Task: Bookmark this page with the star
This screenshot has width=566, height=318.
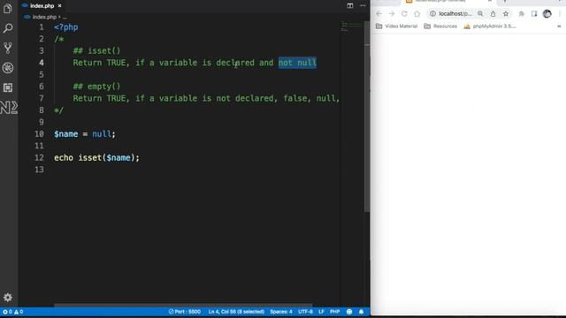Action: coord(506,14)
